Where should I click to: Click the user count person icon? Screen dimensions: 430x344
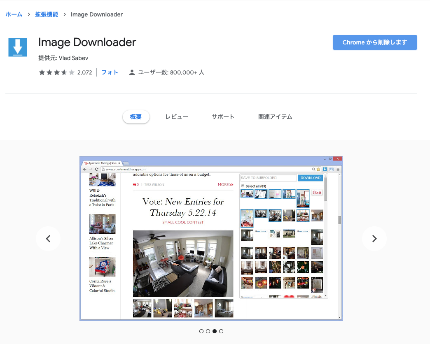point(132,72)
